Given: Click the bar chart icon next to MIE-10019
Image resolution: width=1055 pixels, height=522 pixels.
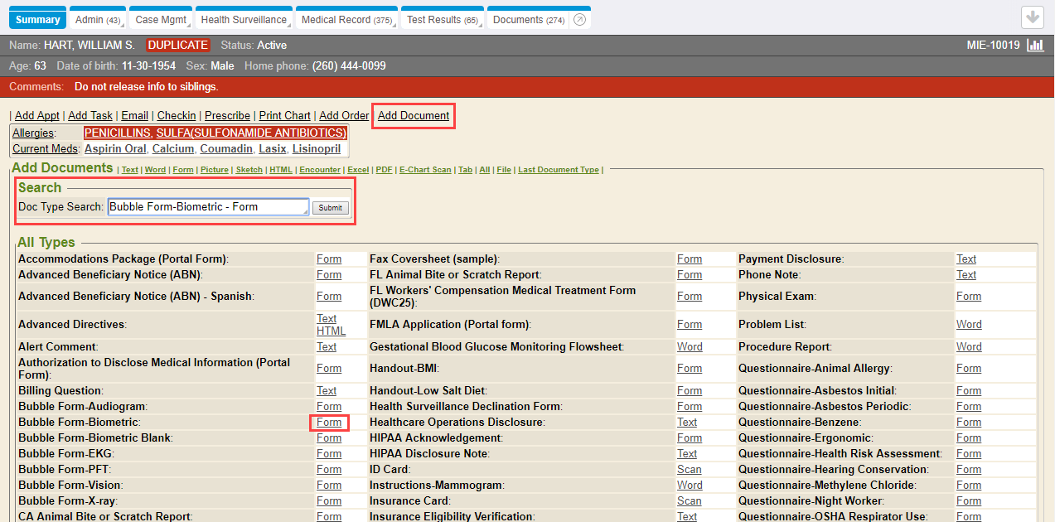Looking at the screenshot, I should point(1034,45).
